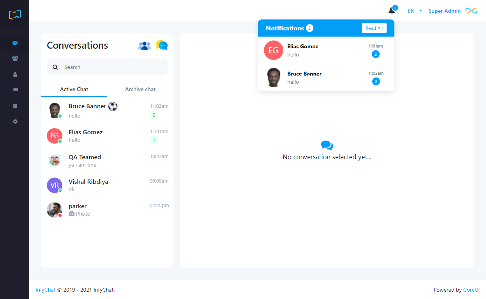486x299 pixels.
Task: Select the Active Chat tab
Action: tap(74, 89)
